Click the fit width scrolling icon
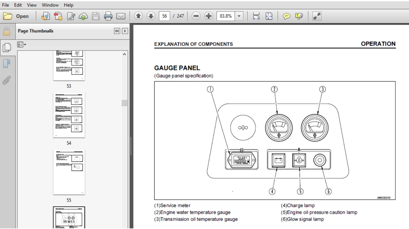The image size is (409, 229). pyautogui.click(x=256, y=16)
